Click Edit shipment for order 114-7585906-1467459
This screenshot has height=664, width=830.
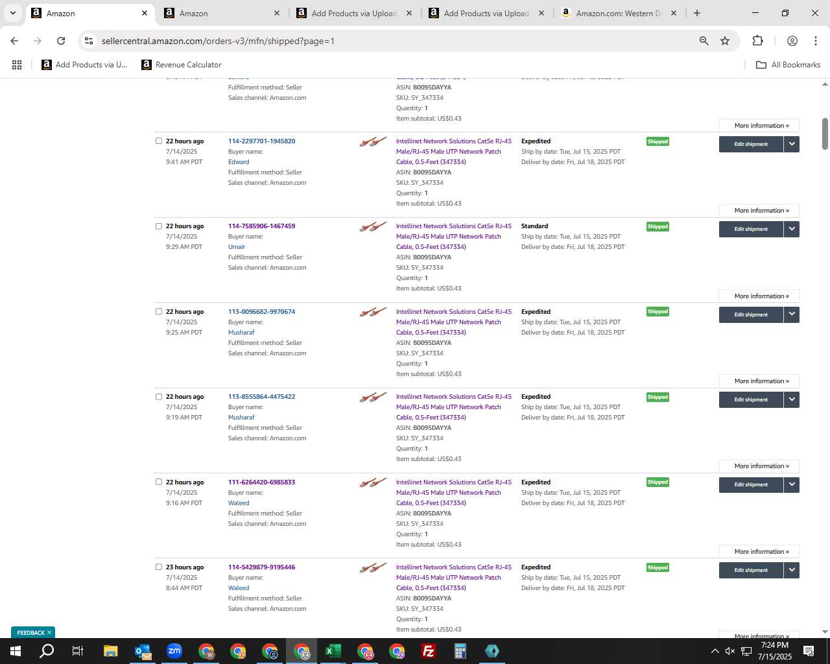(x=751, y=229)
